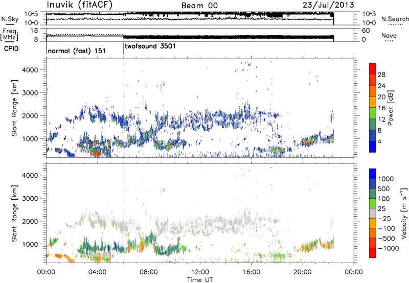The height and width of the screenshot is (283, 409).
Task: Click the '500' Velocity scale value
Action: pyautogui.click(x=384, y=189)
